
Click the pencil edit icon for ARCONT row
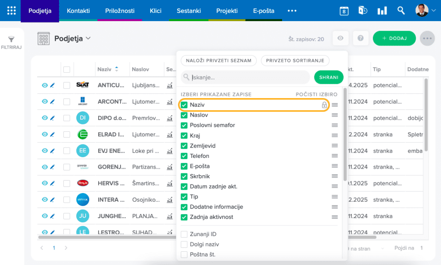point(53,102)
